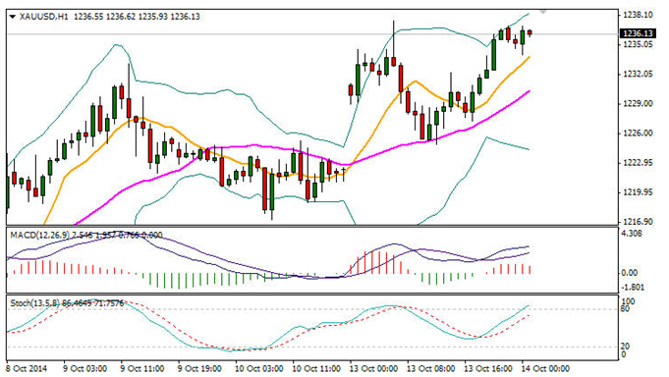This screenshot has height=377, width=669.
Task: Click the 9 Oct 19:00 time label
Action: (x=199, y=368)
